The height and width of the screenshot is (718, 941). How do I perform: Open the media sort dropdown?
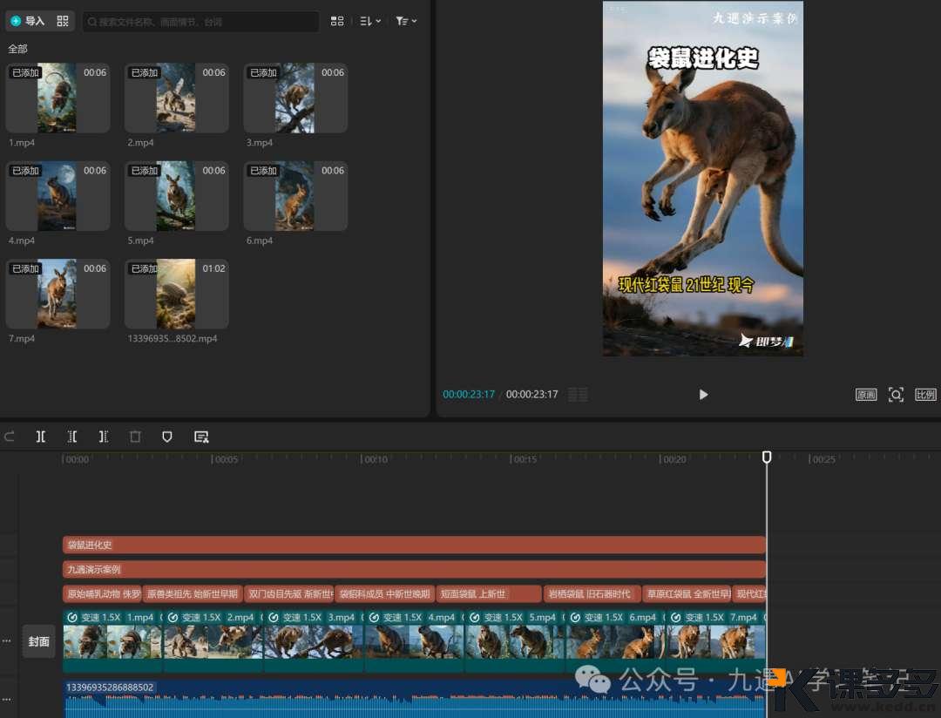pos(370,21)
